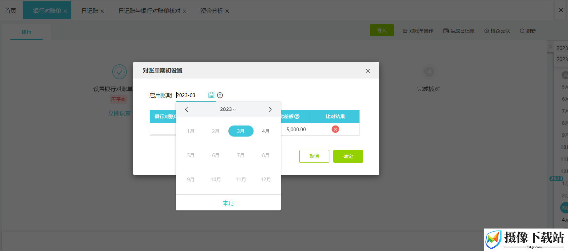Viewport: 568px width, 251px height.
Task: Click the 比对结果 column header
Action: [335, 116]
